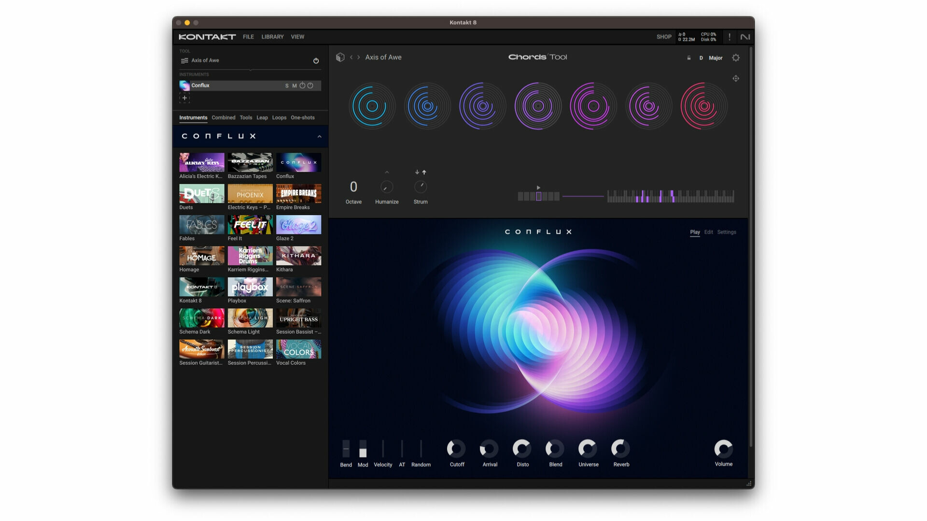
Task: Click the strum direction arrows icon
Action: pyautogui.click(x=421, y=172)
